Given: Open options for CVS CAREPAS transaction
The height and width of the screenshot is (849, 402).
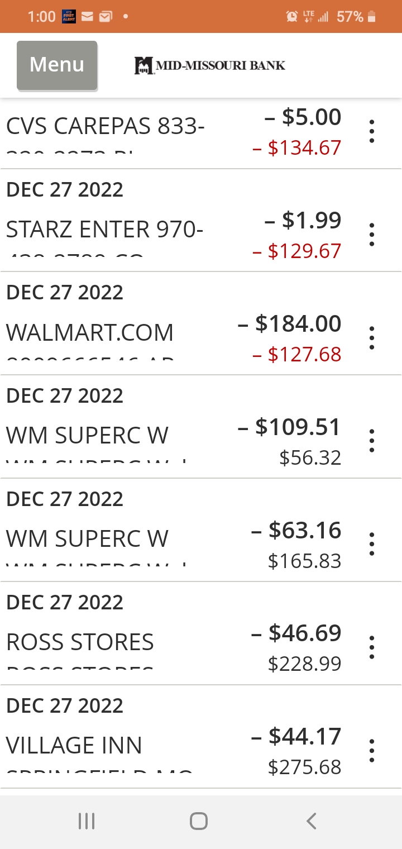Looking at the screenshot, I should click(372, 131).
